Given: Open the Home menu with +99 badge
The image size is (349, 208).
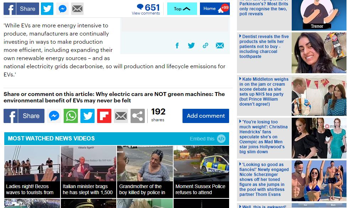Looking at the screenshot, I should coord(215,9).
